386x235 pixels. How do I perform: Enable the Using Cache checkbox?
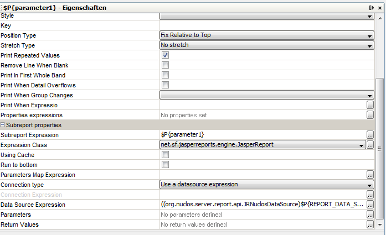click(165, 155)
